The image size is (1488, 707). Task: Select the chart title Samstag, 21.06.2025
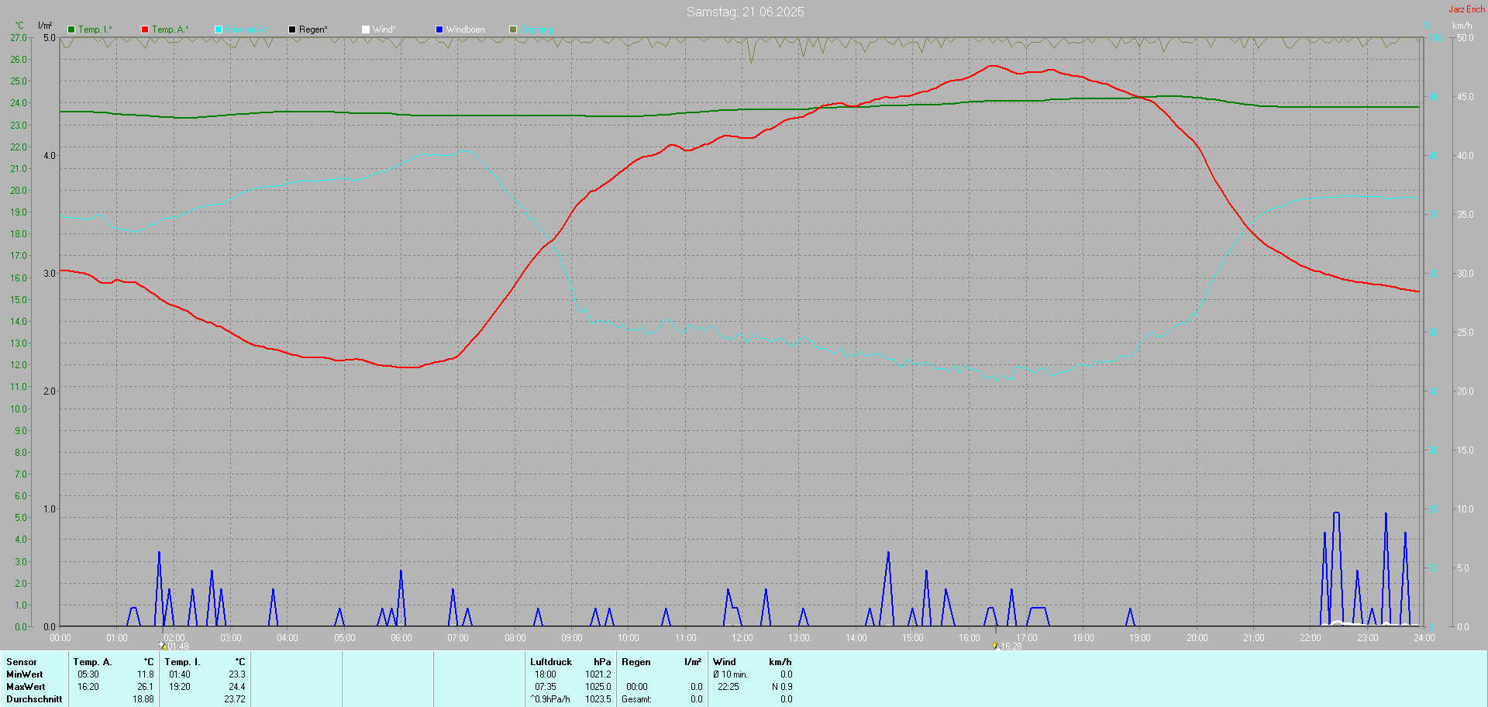(746, 12)
